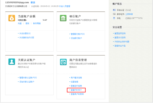153x103 pixels.
Task: Click the green bank account icon
Action: [63, 18]
